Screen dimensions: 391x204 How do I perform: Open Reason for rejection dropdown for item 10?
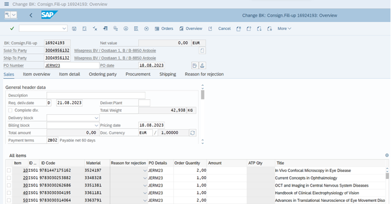(x=145, y=171)
